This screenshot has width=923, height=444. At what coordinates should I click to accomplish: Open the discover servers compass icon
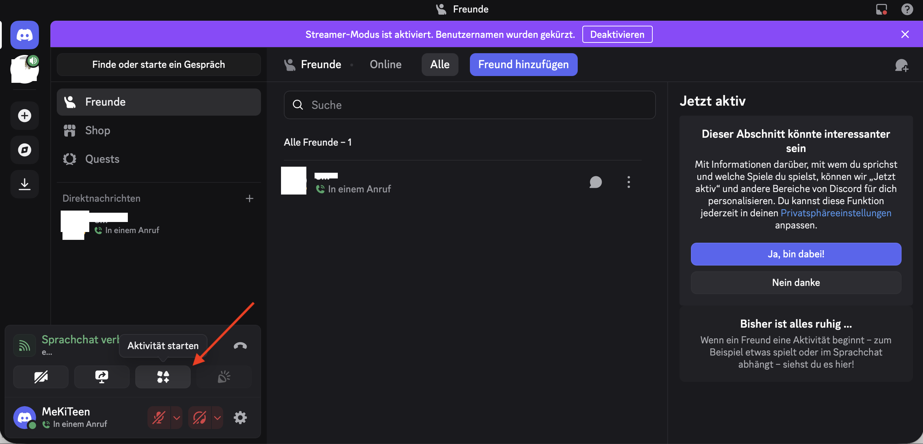tap(24, 150)
